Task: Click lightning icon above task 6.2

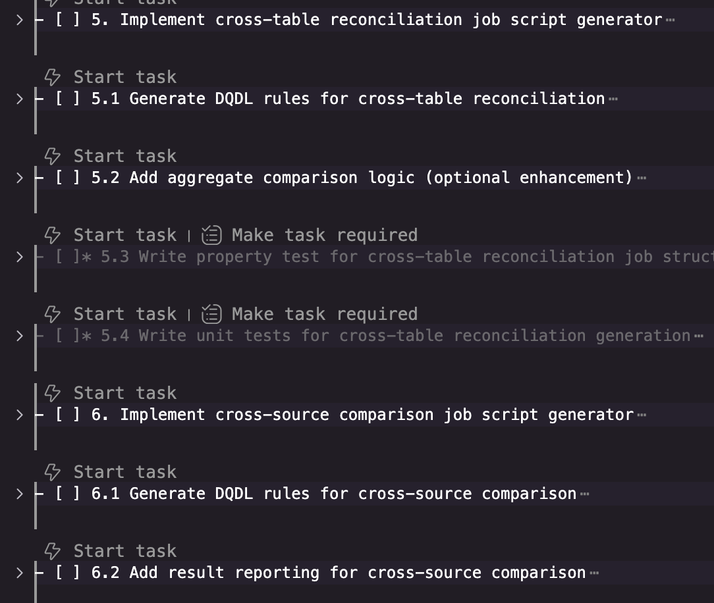Action: tap(53, 552)
